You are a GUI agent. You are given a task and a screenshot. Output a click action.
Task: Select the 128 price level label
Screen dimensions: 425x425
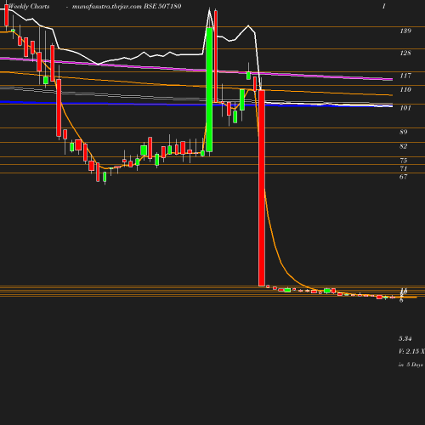(x=405, y=53)
